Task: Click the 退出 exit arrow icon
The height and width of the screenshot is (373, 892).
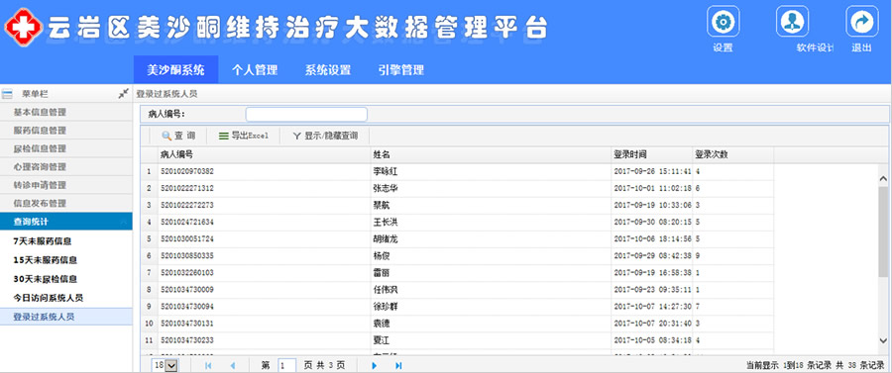Action: (x=862, y=22)
